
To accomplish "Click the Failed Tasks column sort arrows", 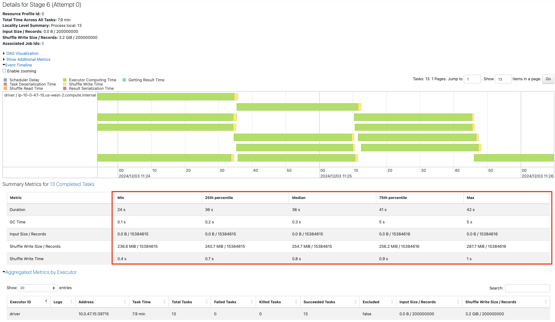I will click(252, 302).
